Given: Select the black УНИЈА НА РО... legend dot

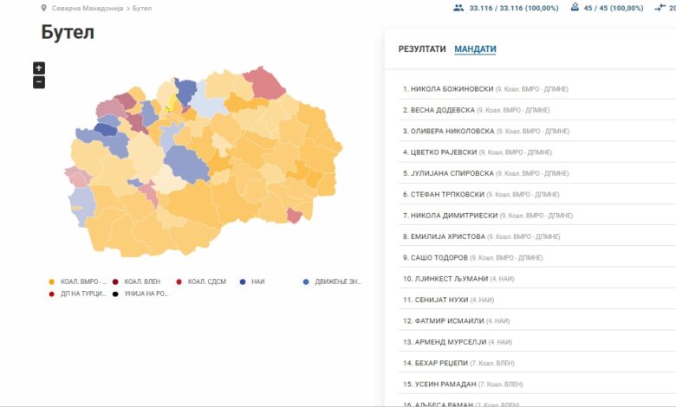Looking at the screenshot, I should (x=115, y=294).
